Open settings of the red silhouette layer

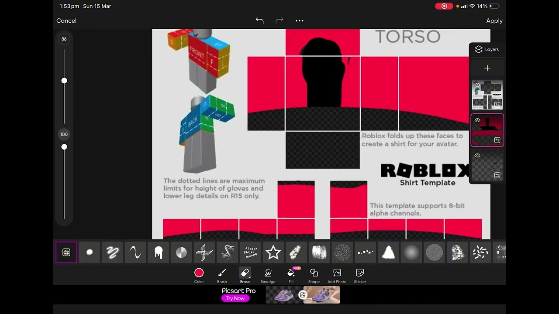click(497, 140)
